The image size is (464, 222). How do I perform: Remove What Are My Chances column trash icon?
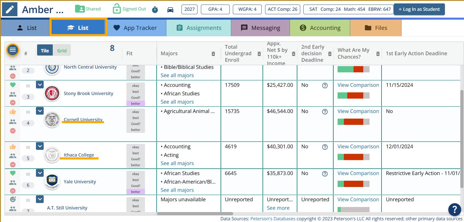point(378,54)
